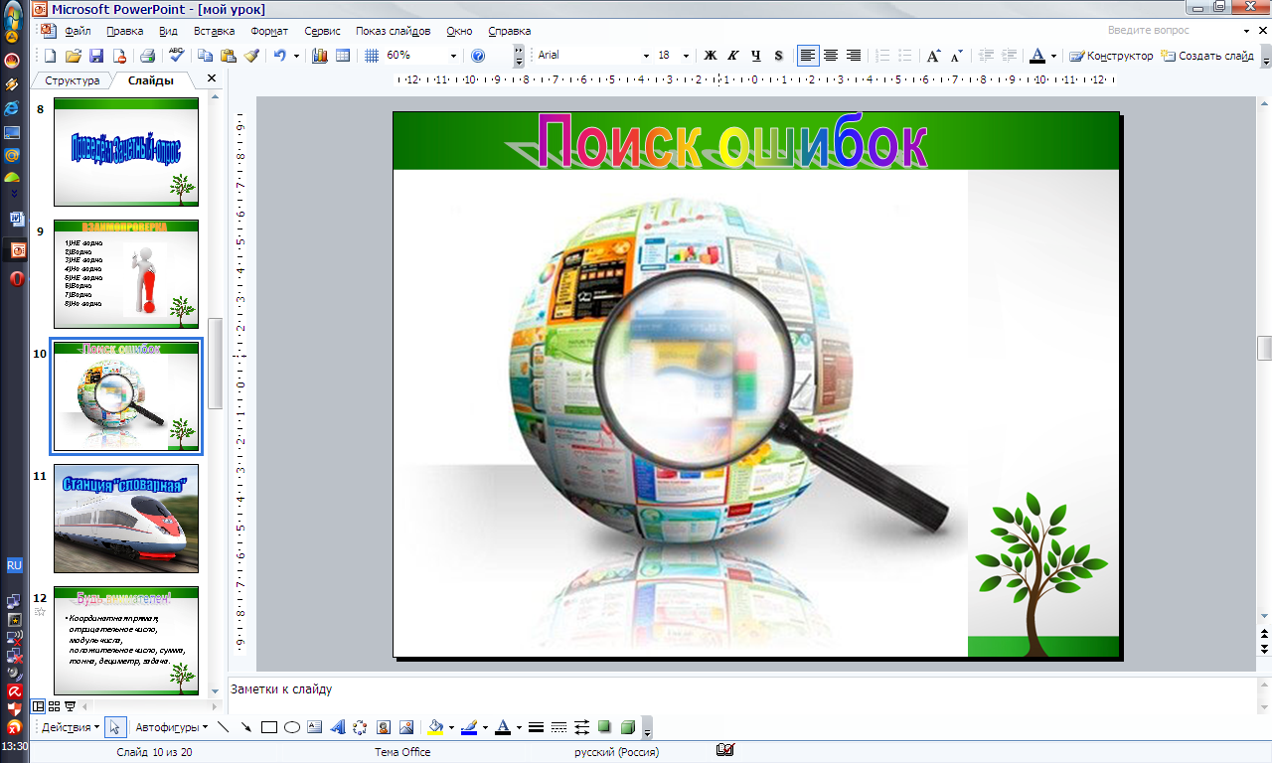Insert a Text Box from drawing toolbar
Image resolution: width=1272 pixels, height=763 pixels.
tap(315, 727)
